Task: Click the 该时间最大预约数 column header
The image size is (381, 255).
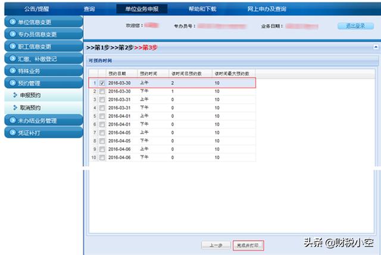Action: click(x=234, y=73)
